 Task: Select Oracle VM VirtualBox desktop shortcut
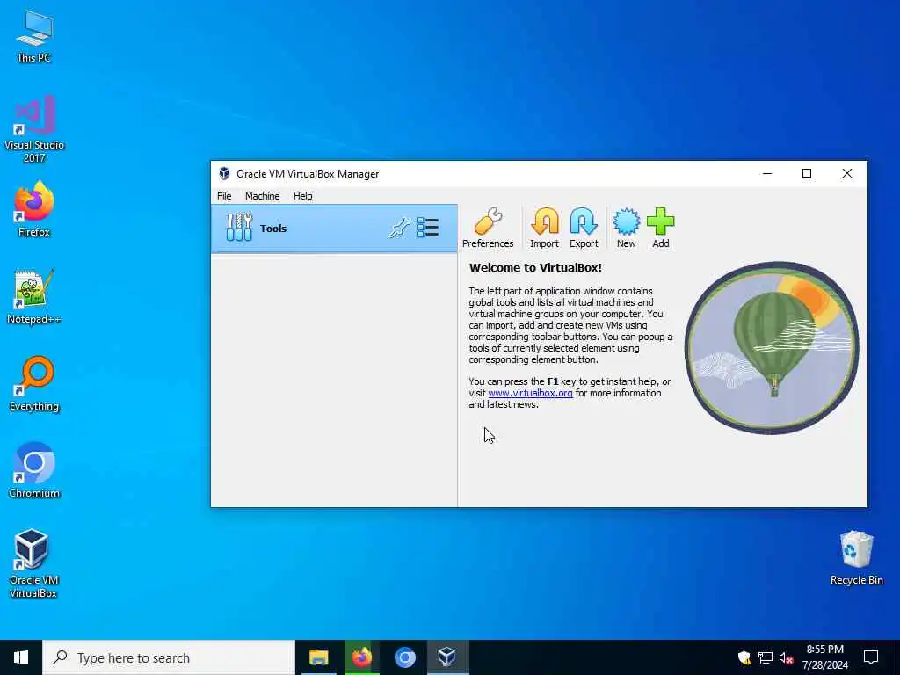[34, 563]
